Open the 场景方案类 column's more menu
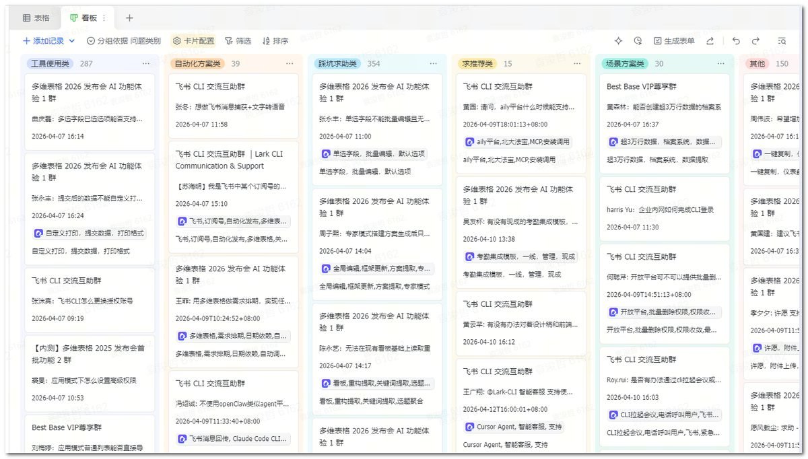The width and height of the screenshot is (808, 459). pos(720,63)
